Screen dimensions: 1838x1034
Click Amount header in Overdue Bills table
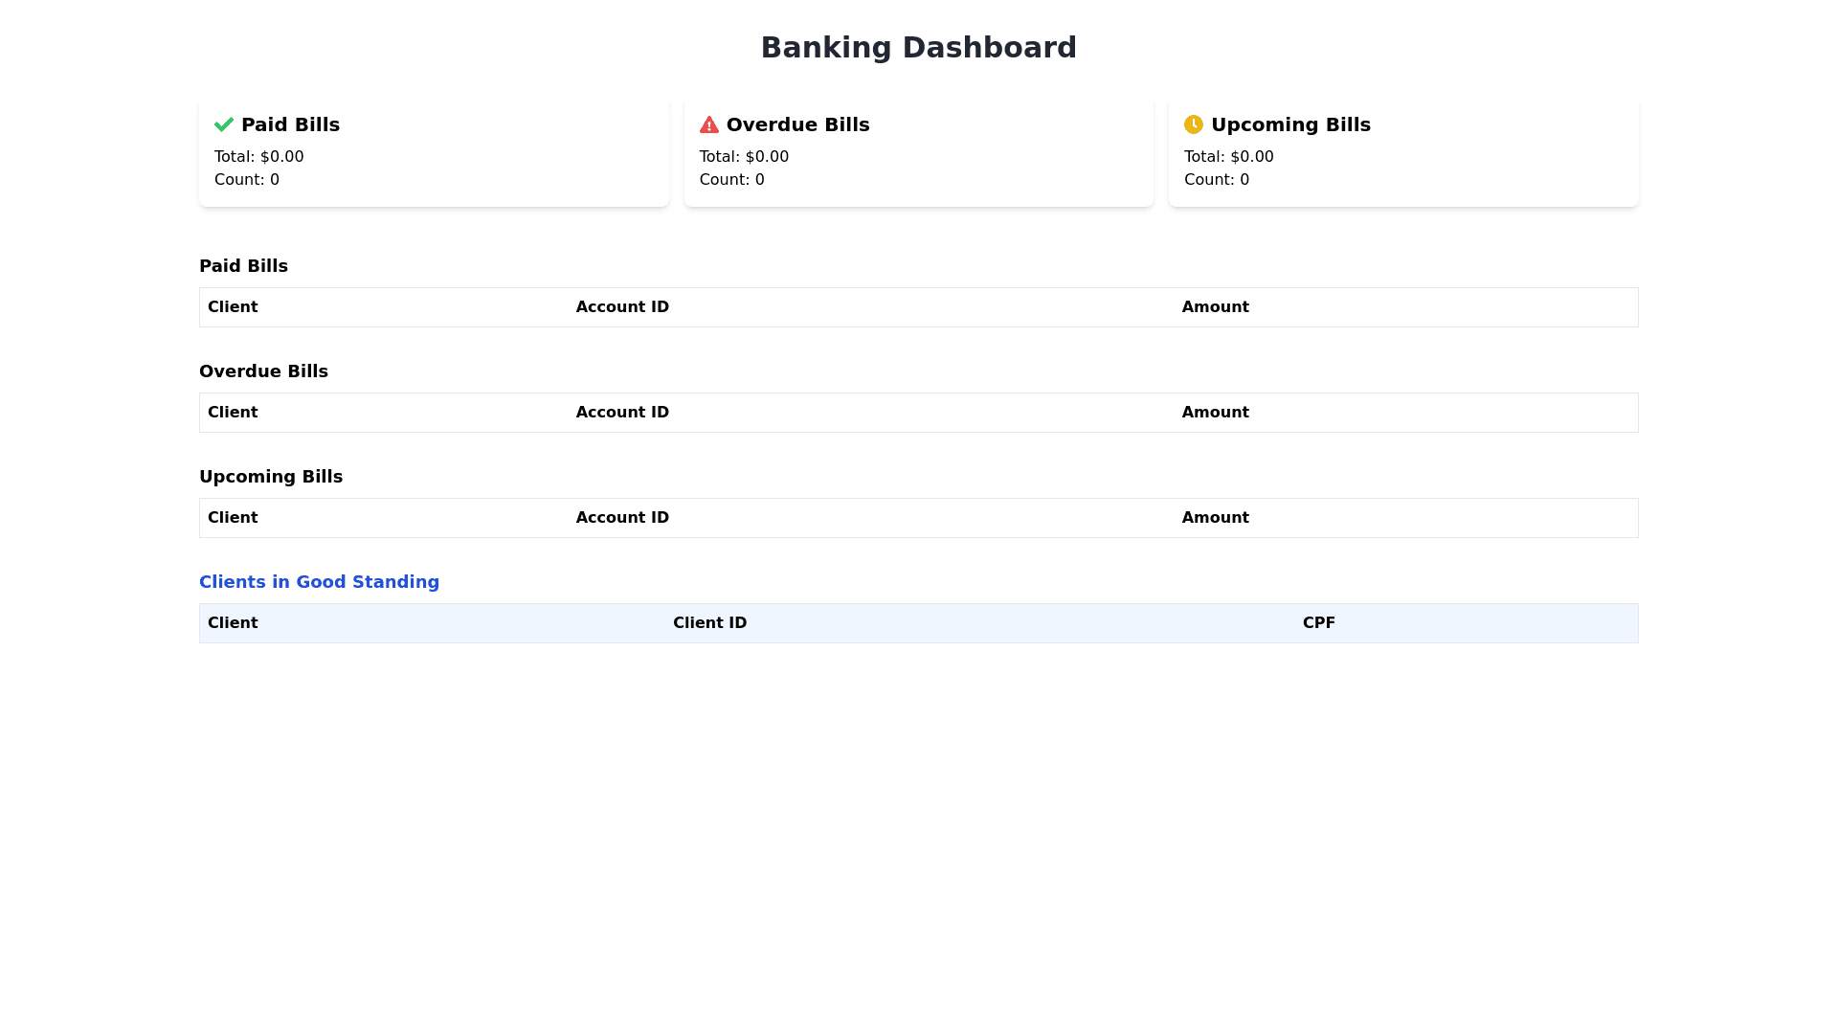point(1215,413)
